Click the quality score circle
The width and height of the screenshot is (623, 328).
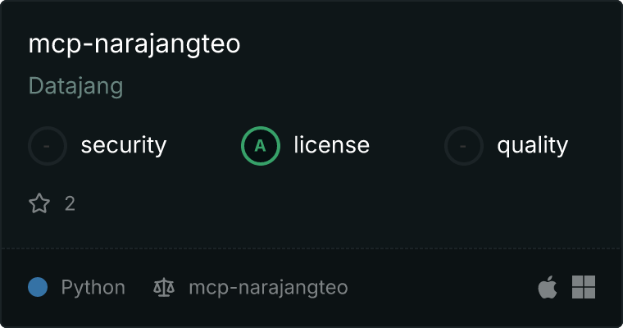464,146
